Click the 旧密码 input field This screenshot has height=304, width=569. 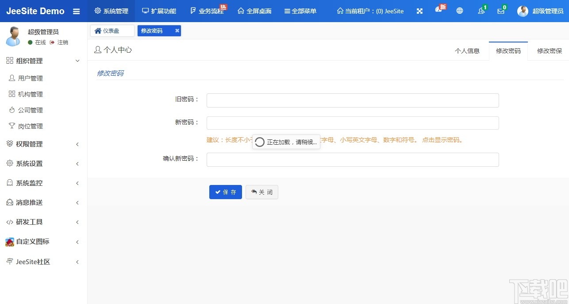point(352,100)
